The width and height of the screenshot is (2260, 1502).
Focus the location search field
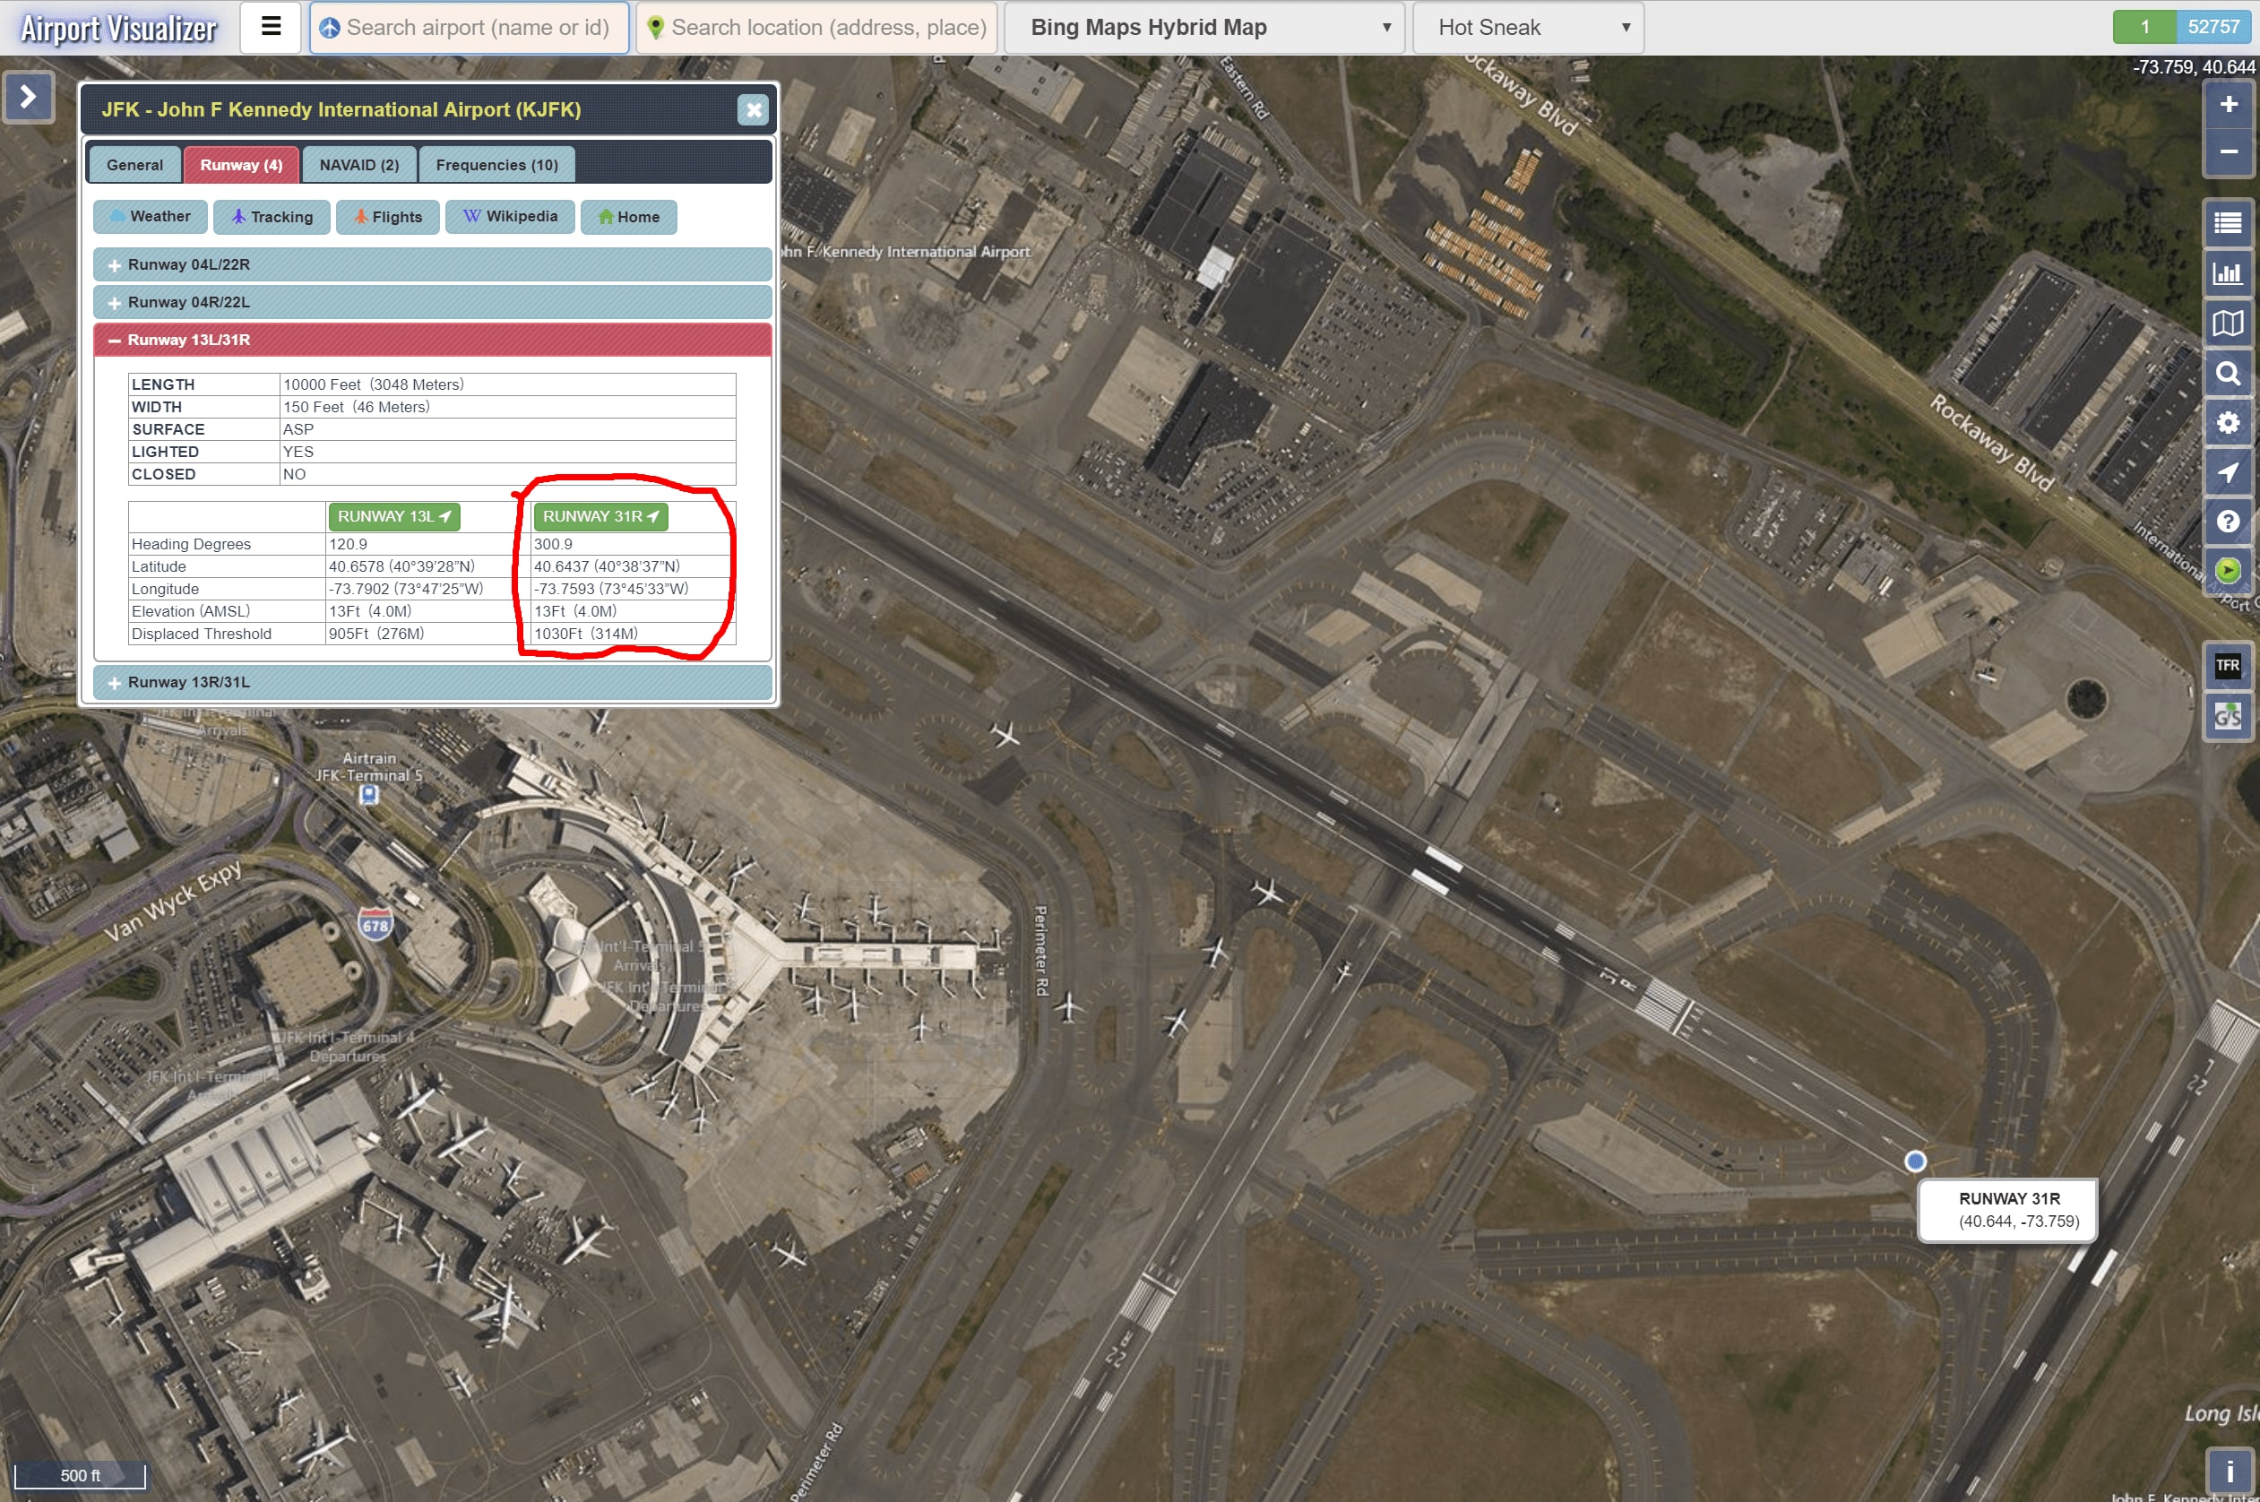[x=817, y=27]
